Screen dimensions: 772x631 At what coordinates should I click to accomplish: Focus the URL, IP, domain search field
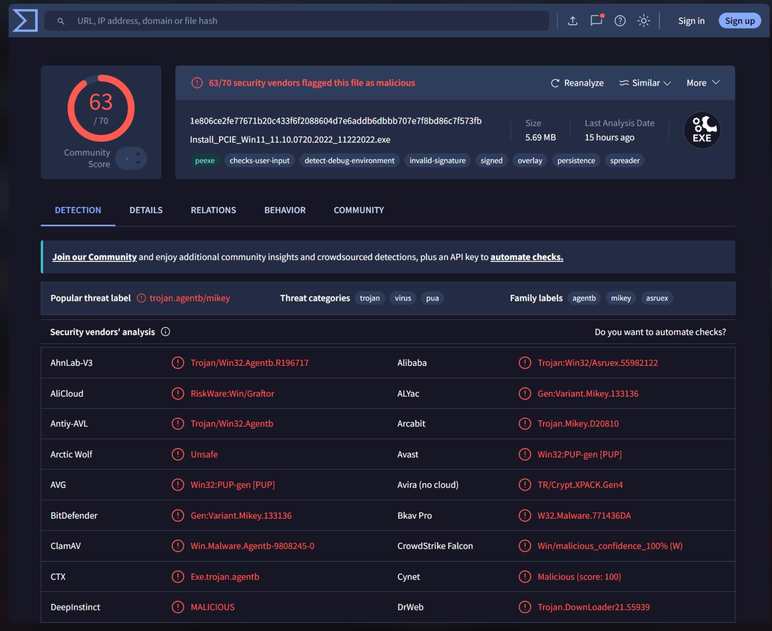pyautogui.click(x=297, y=21)
